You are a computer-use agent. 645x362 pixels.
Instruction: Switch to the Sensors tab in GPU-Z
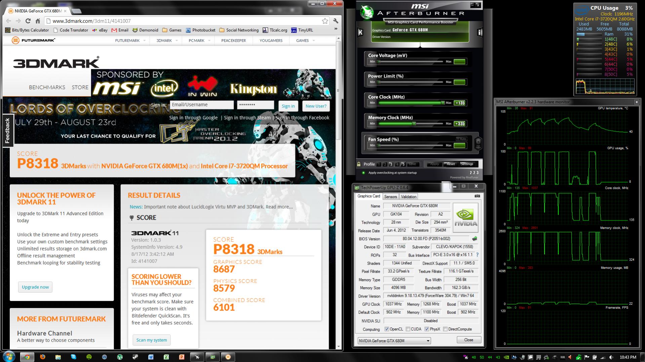coord(391,197)
